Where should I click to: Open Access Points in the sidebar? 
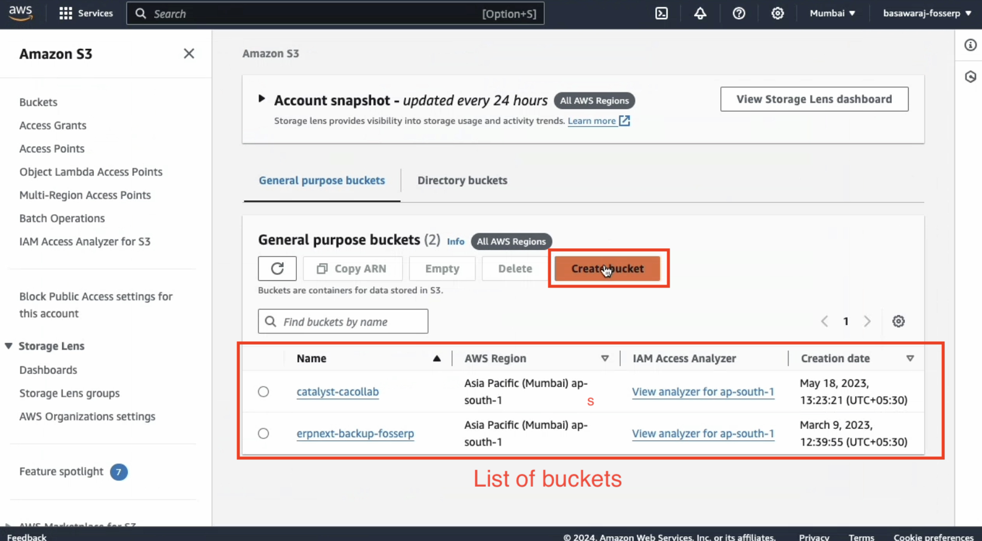(52, 149)
